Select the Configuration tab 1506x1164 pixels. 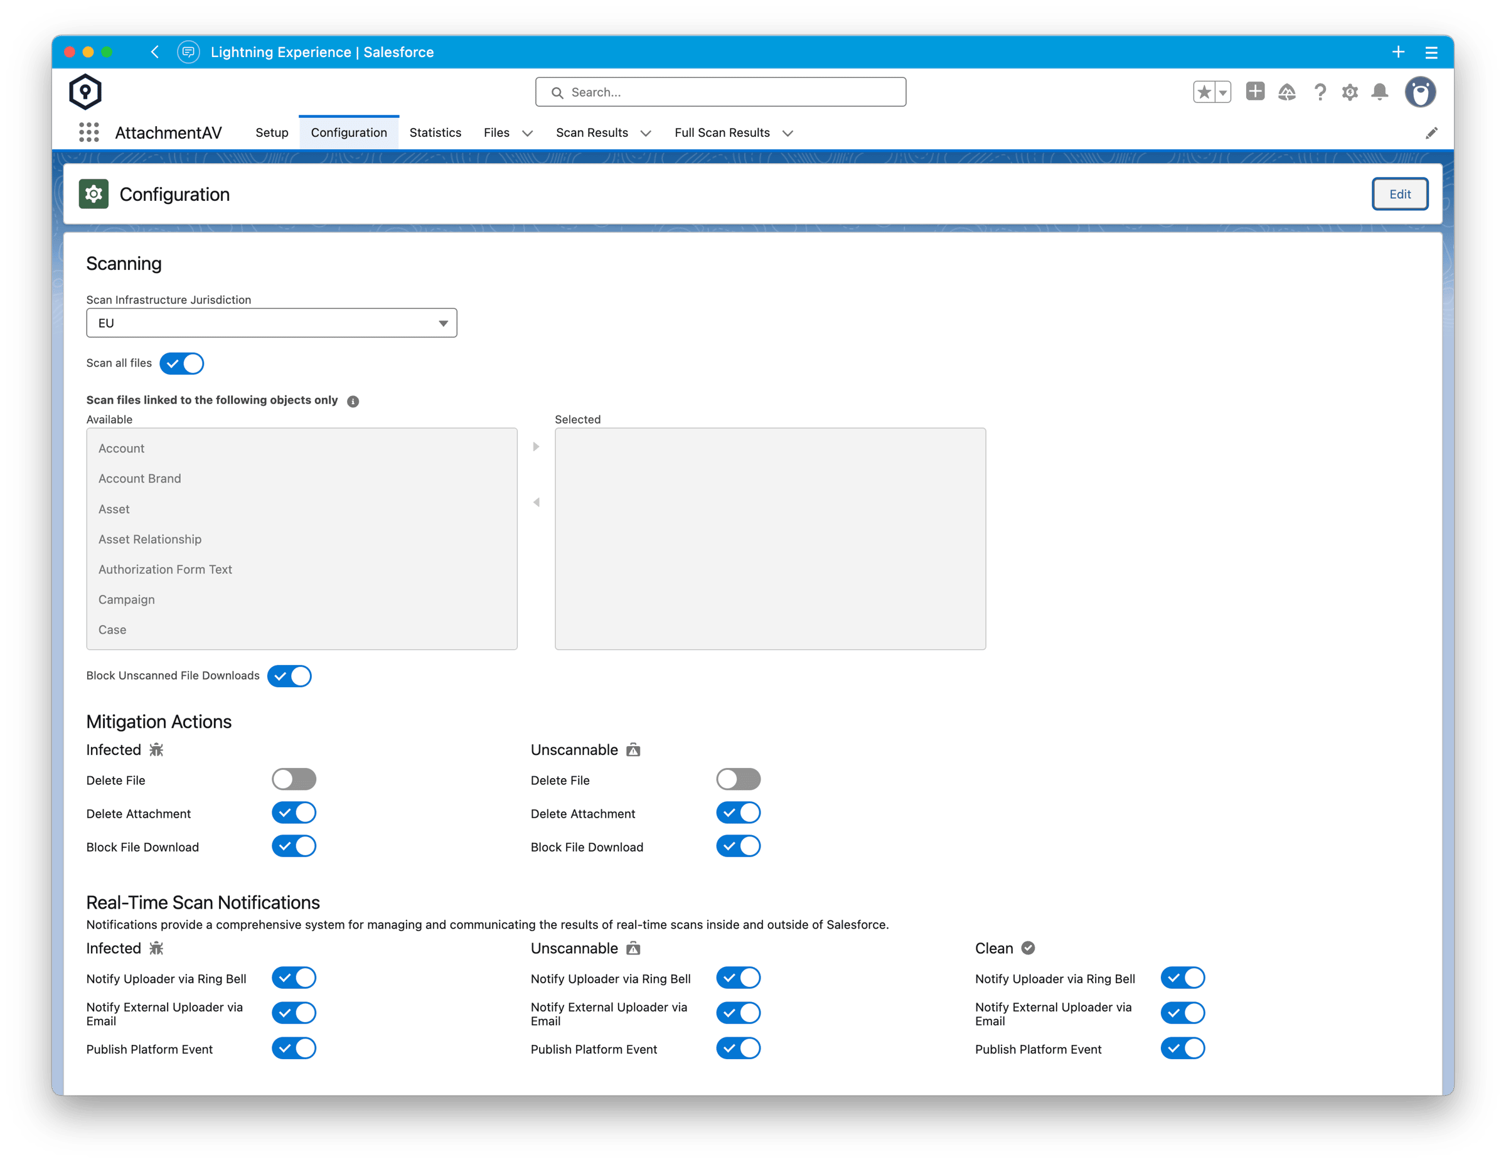pyautogui.click(x=349, y=132)
